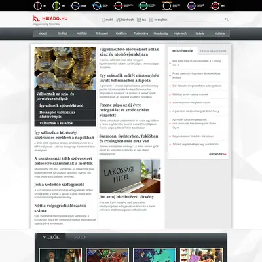The image size is (262, 262).
Task: Open the Duna channel icon
Action: pyautogui.click(x=75, y=6)
